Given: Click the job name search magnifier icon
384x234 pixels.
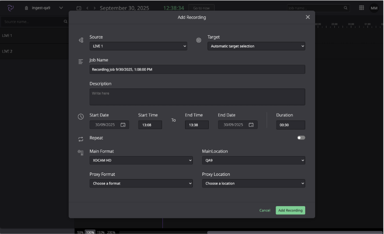Looking at the screenshot, I should click(345, 8).
